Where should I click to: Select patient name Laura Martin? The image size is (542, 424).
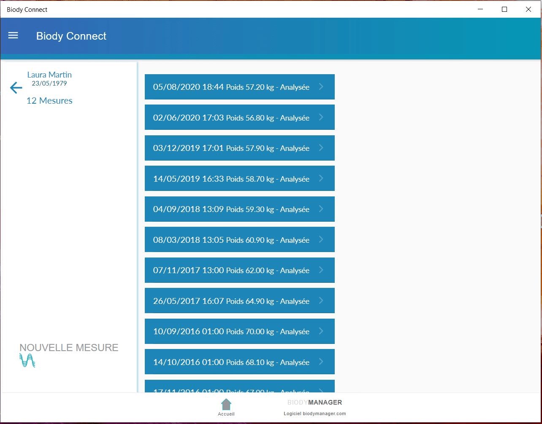pyautogui.click(x=49, y=75)
